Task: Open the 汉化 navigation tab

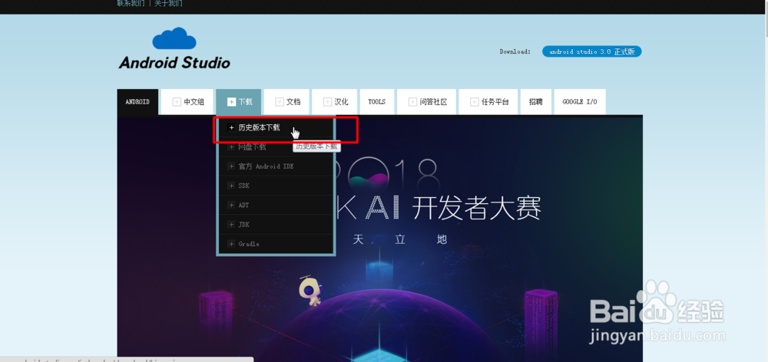Action: [x=335, y=102]
